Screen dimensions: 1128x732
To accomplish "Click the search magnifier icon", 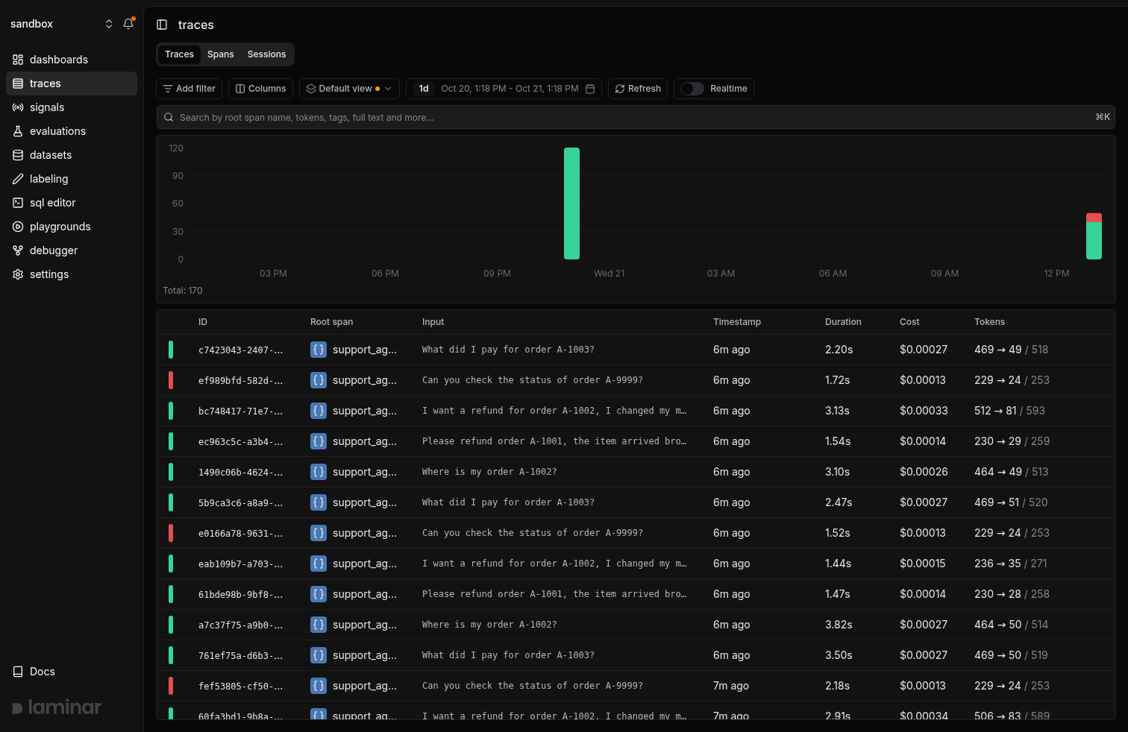I will tap(169, 117).
